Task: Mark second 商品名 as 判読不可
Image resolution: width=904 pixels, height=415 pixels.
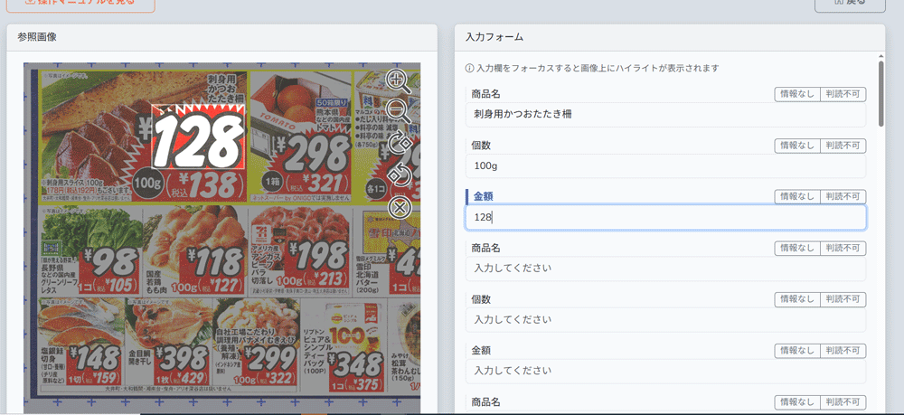Action: 843,248
